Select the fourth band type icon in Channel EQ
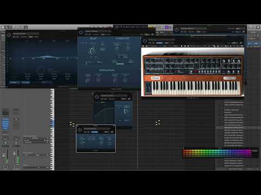 (x=67, y=41)
